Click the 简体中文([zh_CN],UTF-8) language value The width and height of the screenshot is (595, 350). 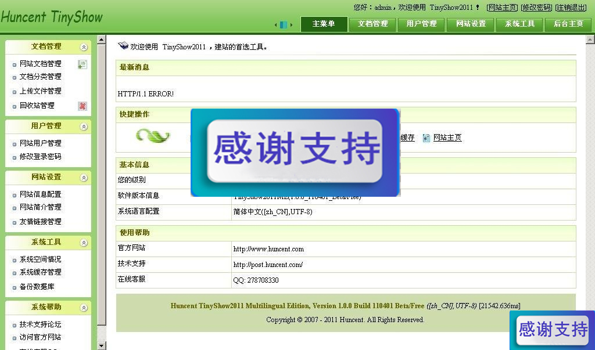273,212
